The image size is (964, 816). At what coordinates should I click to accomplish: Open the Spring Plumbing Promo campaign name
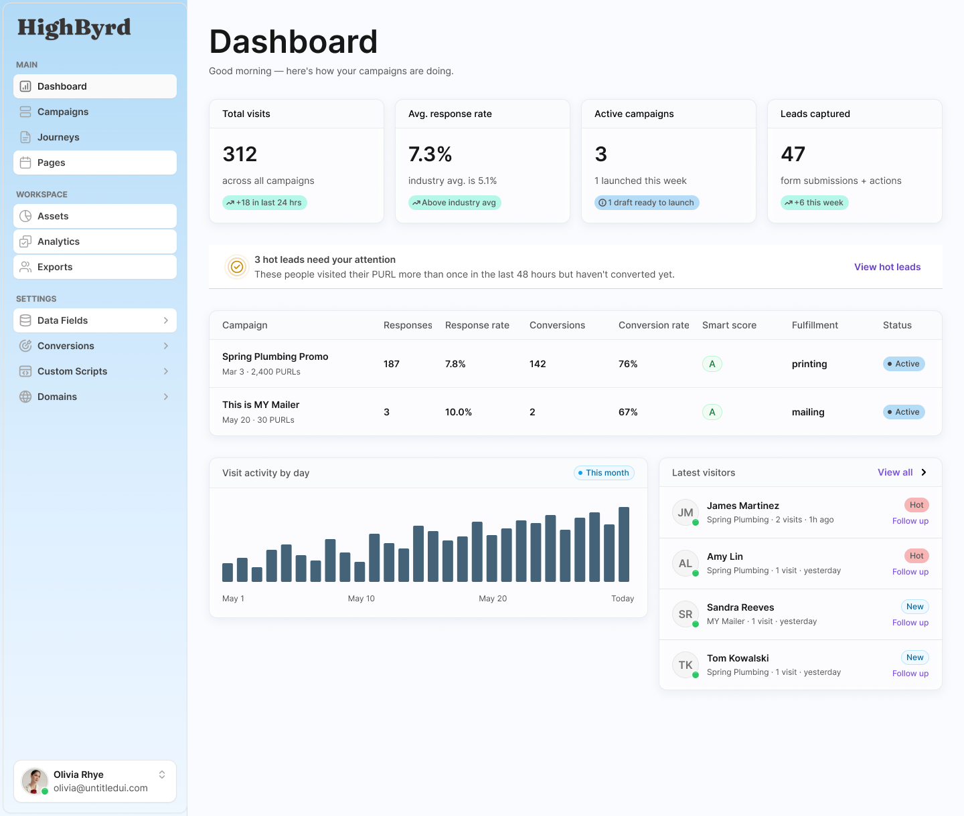click(275, 356)
